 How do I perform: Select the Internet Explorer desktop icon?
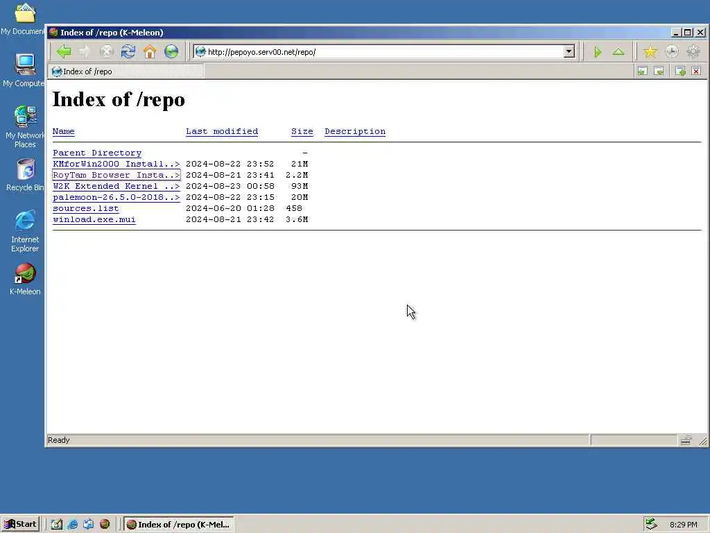tap(25, 231)
